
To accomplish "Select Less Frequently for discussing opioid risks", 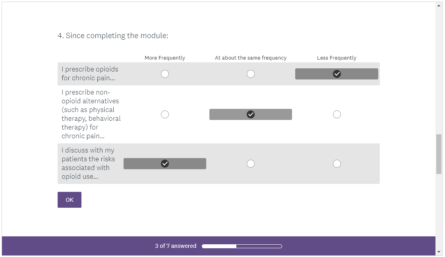I will click(337, 164).
